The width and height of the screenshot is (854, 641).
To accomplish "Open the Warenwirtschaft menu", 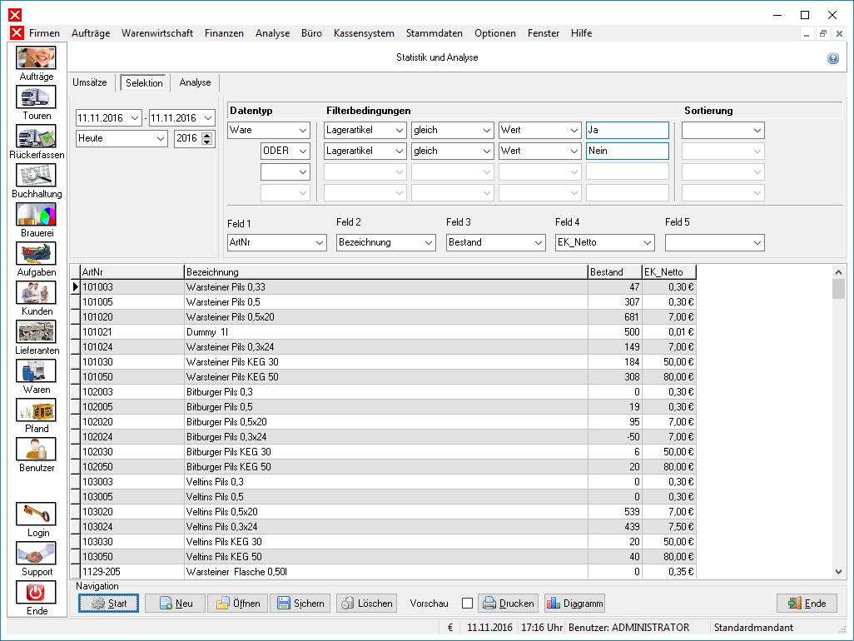I will [x=156, y=33].
